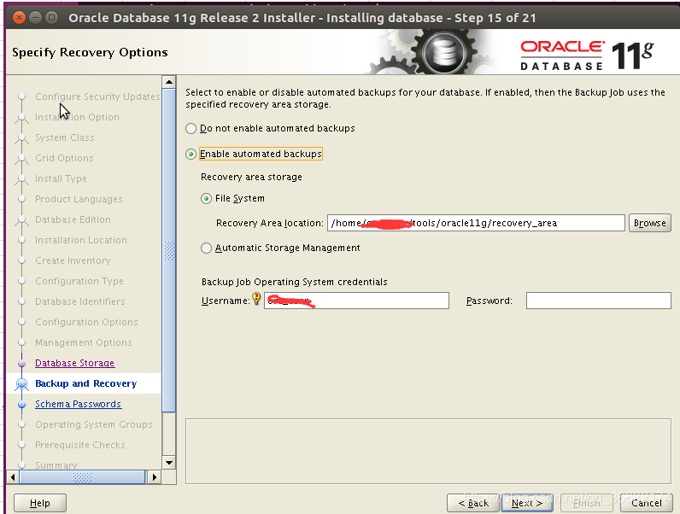Select Backup and Recovery step
The height and width of the screenshot is (514, 680).
coord(86,383)
